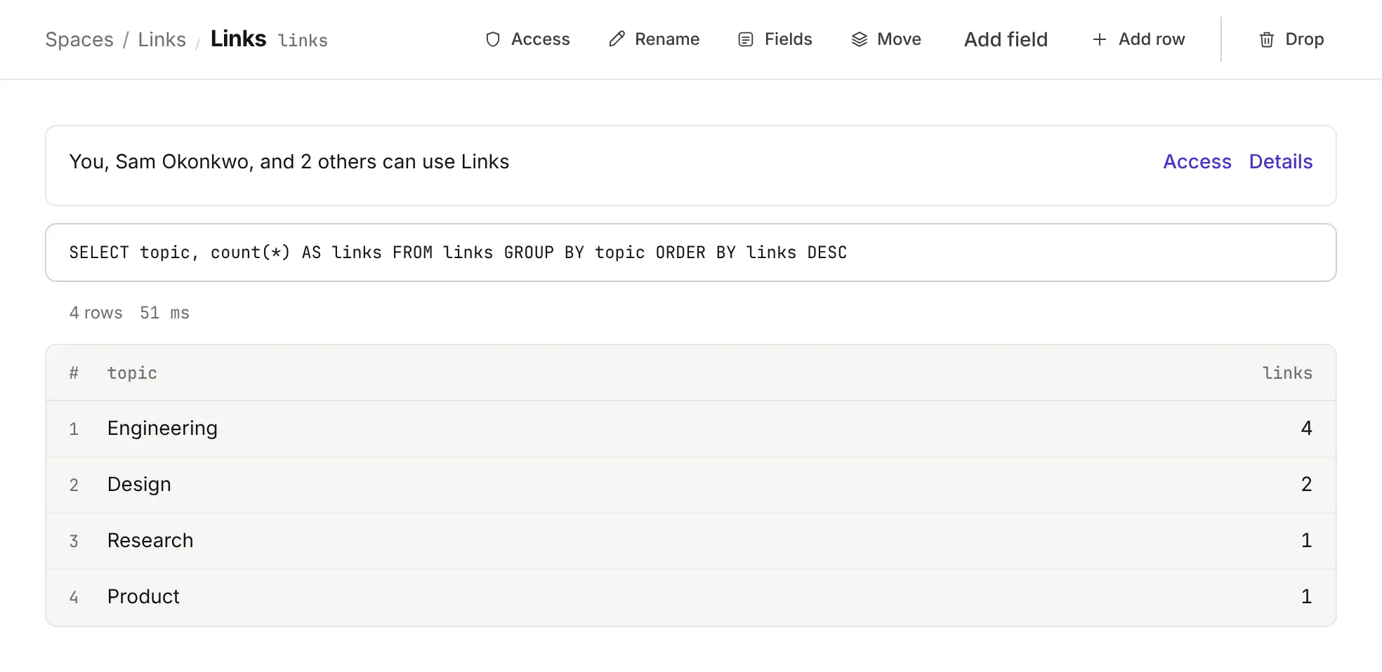
Task: Select the Engineering row topic cell
Action: coord(162,429)
